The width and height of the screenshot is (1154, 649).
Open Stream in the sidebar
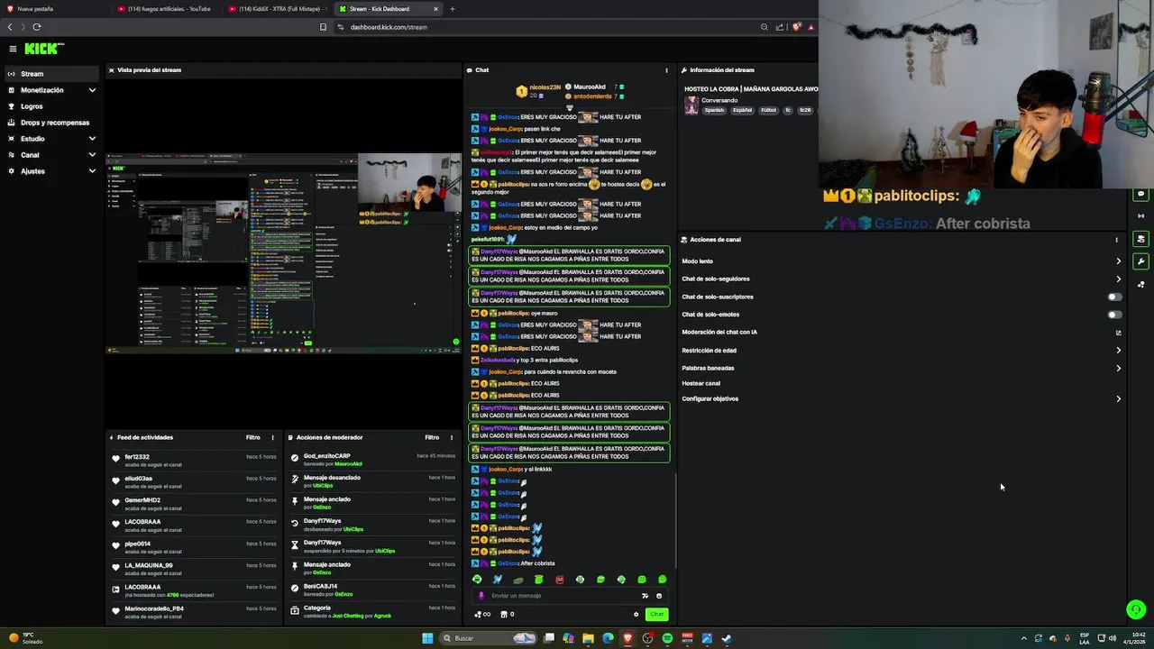pyautogui.click(x=50, y=74)
